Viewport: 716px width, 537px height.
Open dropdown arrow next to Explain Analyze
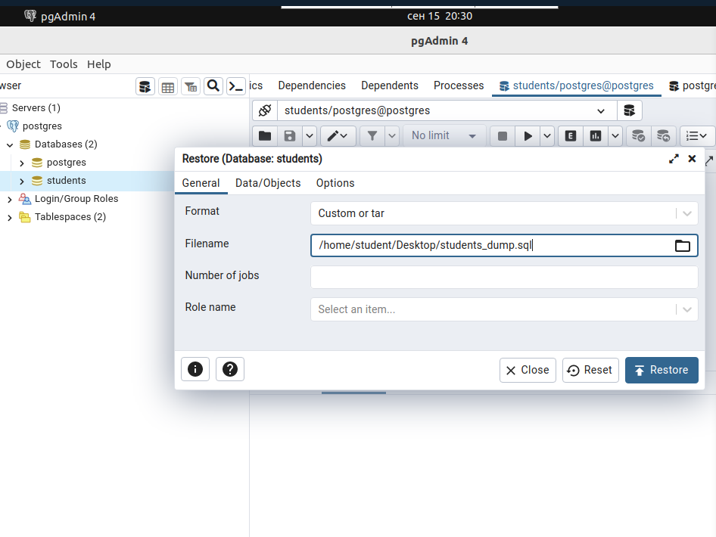point(615,136)
